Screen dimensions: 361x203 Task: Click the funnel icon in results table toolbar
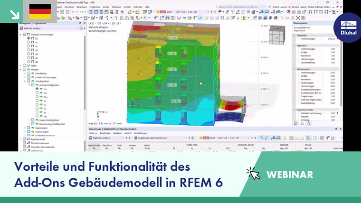coord(327,138)
